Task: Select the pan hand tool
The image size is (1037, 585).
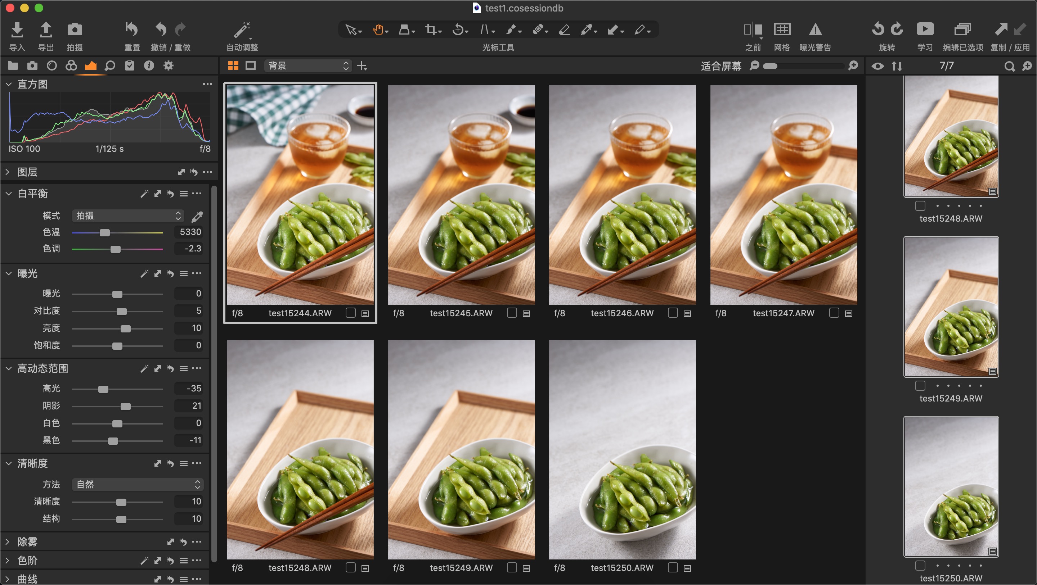Action: point(378,30)
